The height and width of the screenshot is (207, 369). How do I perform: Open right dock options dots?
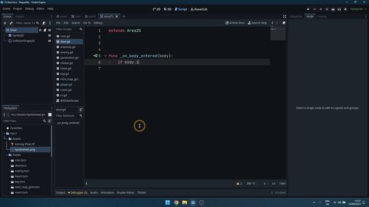pos(366,17)
